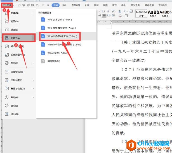Click the WPS 文字 文件 (*.wps) file icon
Screen dimensions: 172x153
click(x=43, y=20)
